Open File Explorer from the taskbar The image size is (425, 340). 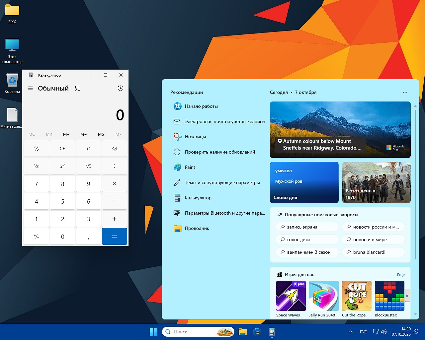[x=243, y=332]
